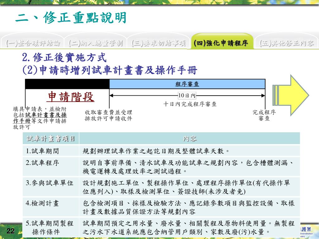Click table header 內容

[190, 138]
